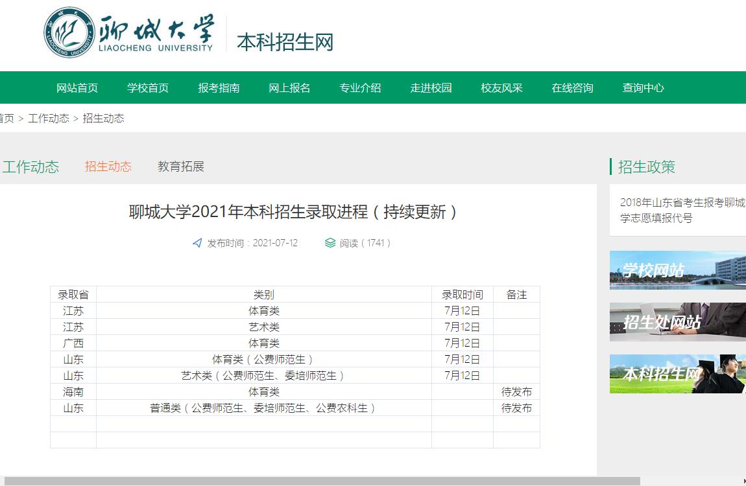
Task: Click the 录取时间 column header
Action: point(463,295)
